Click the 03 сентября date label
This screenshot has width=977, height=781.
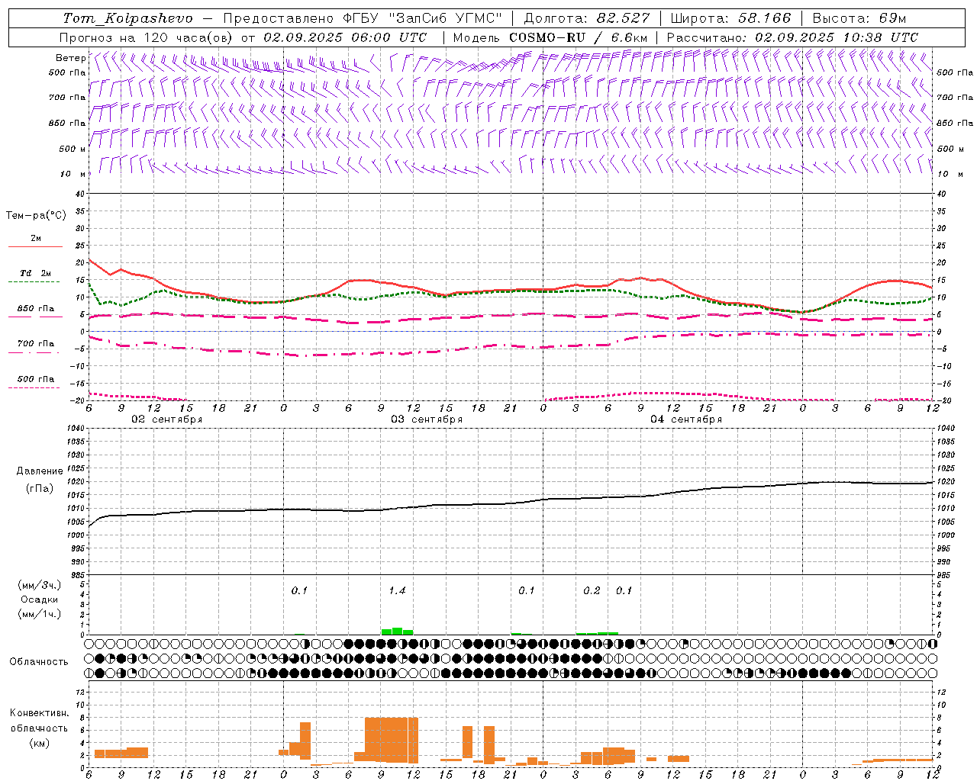[x=427, y=419]
